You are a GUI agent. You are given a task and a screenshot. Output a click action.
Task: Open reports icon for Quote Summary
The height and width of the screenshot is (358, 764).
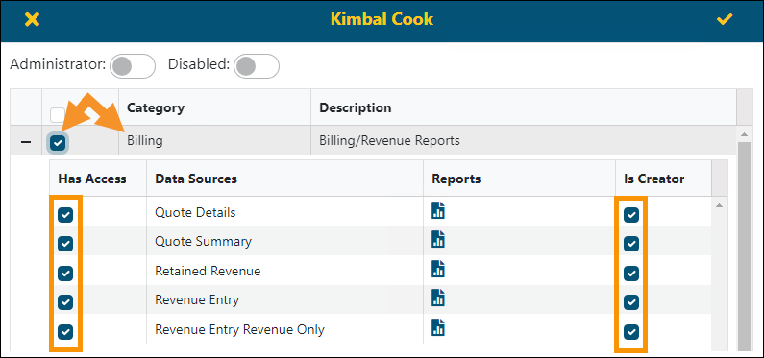pyautogui.click(x=438, y=239)
